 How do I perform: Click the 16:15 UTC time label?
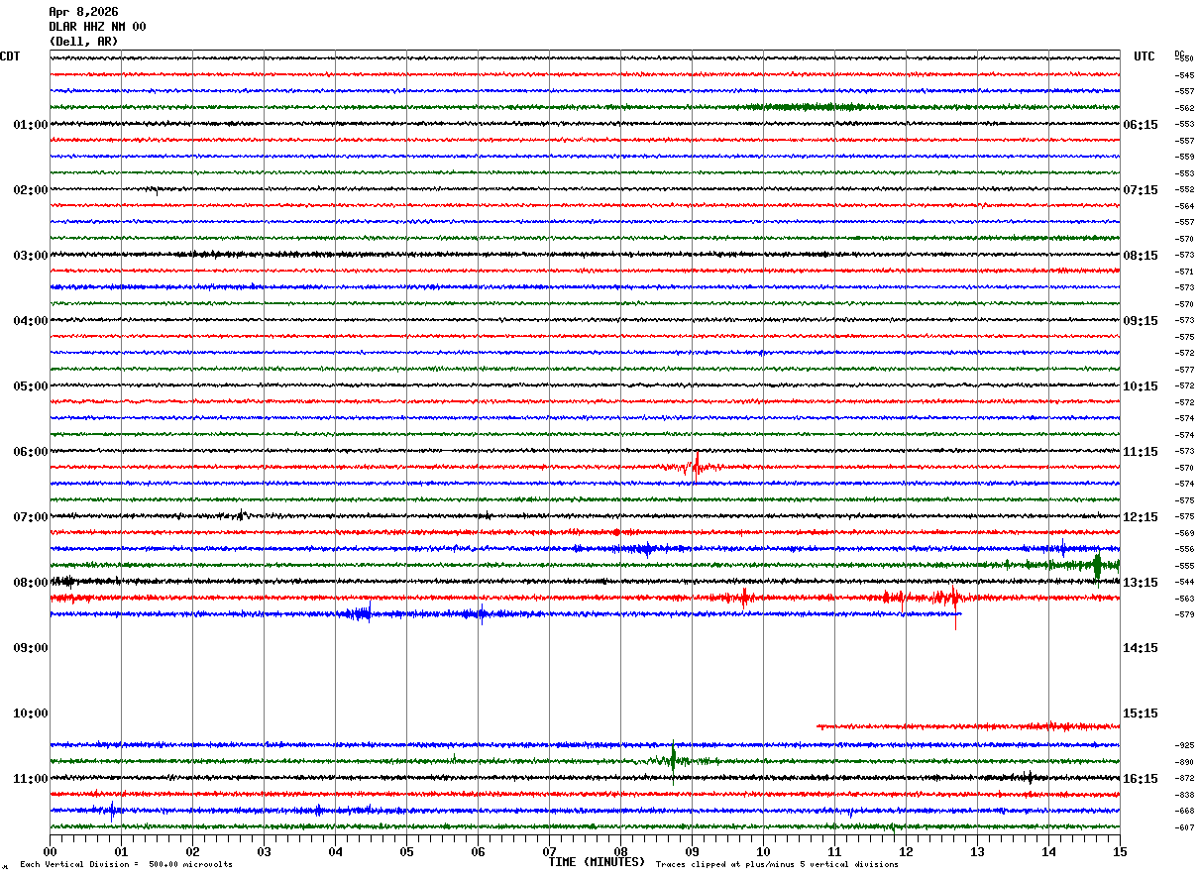pos(1140,779)
